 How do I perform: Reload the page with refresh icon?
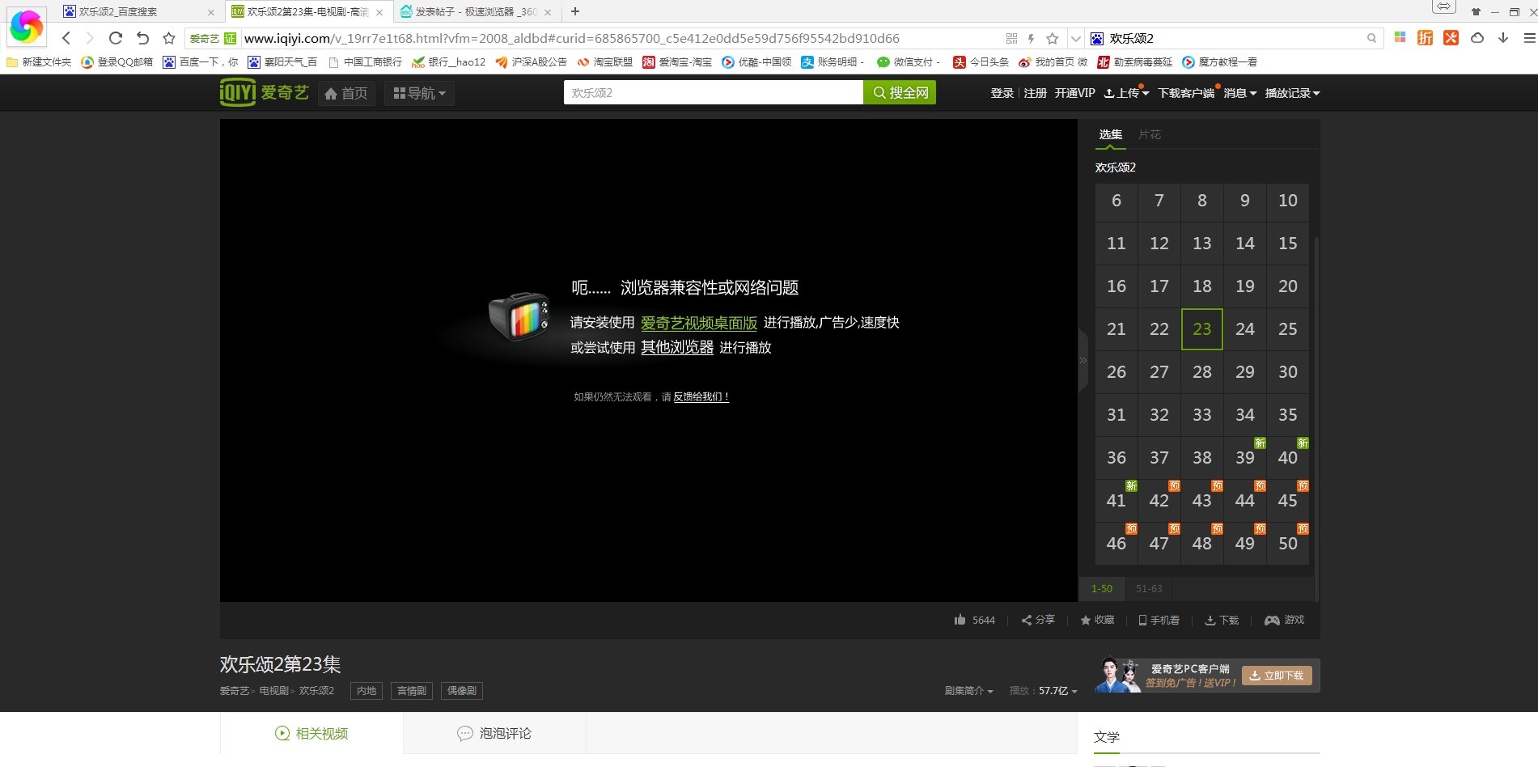(x=116, y=38)
